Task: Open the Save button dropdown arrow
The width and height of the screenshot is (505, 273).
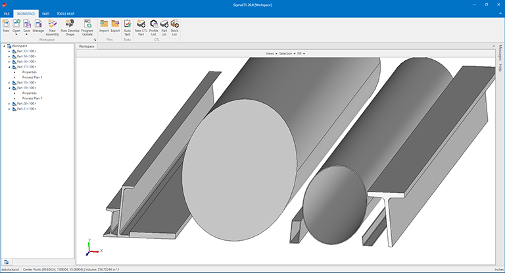Action: click(x=27, y=34)
